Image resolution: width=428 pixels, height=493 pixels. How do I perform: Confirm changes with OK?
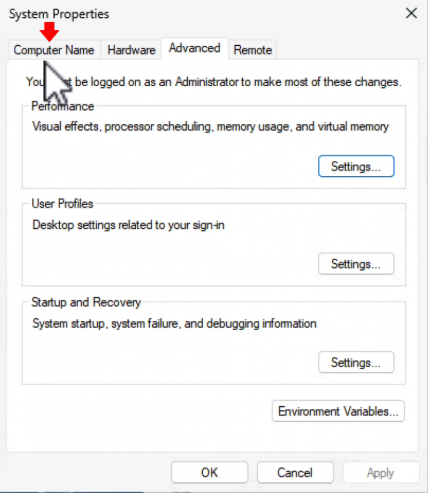tap(209, 472)
